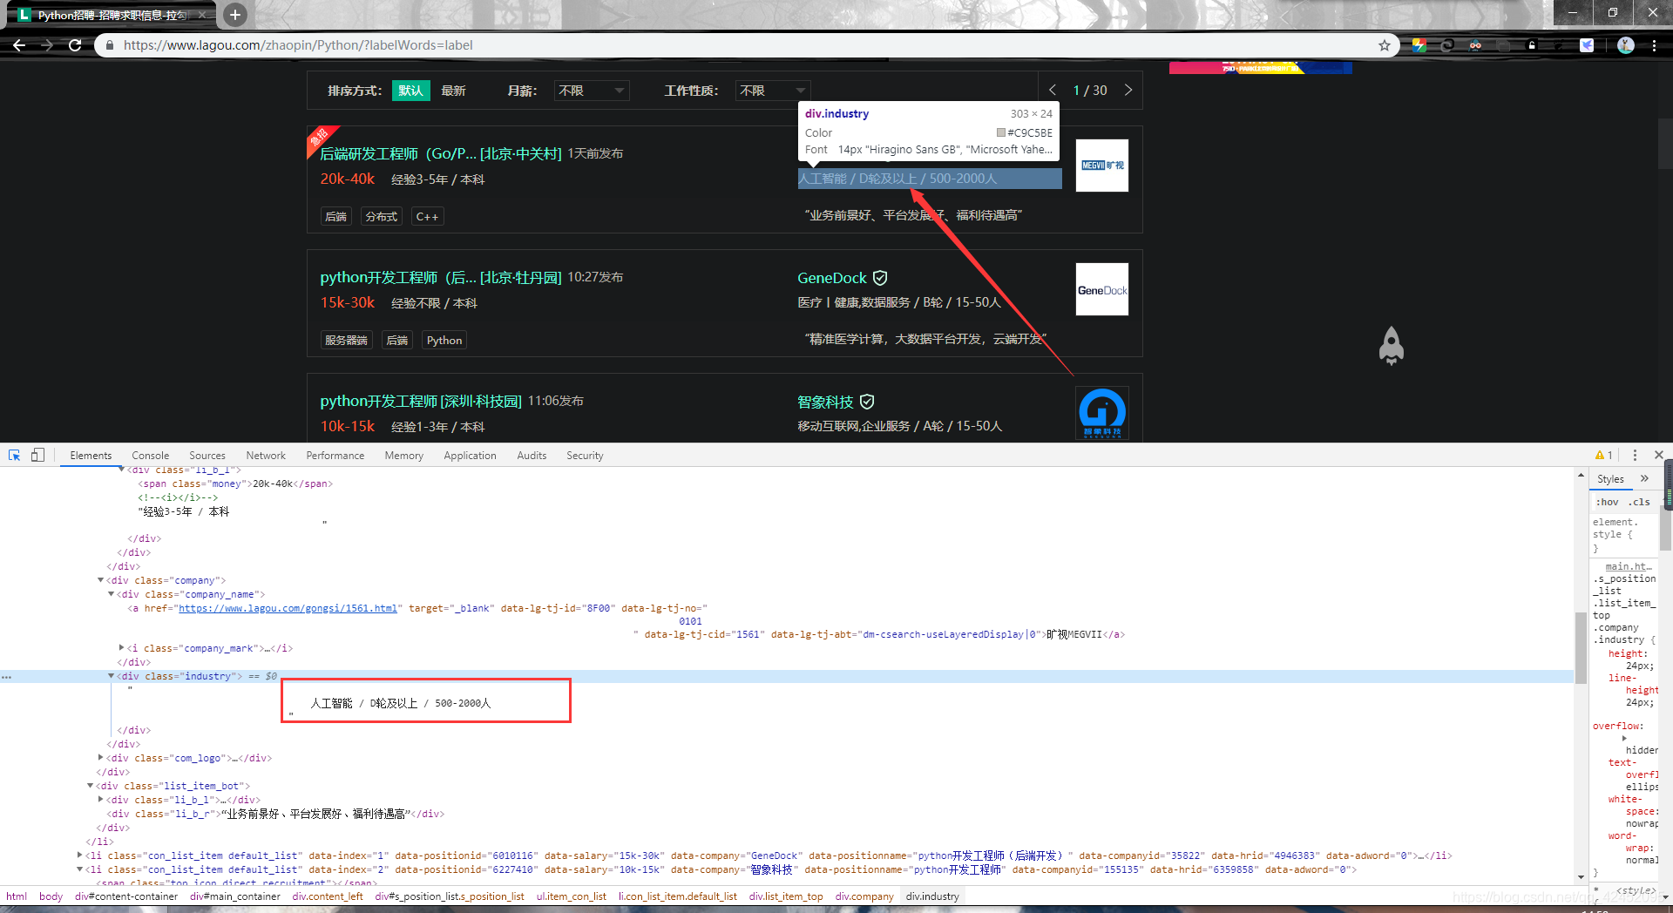The image size is (1673, 913).
Task: Click the verified shield beside GeneDock
Action: pos(880,278)
